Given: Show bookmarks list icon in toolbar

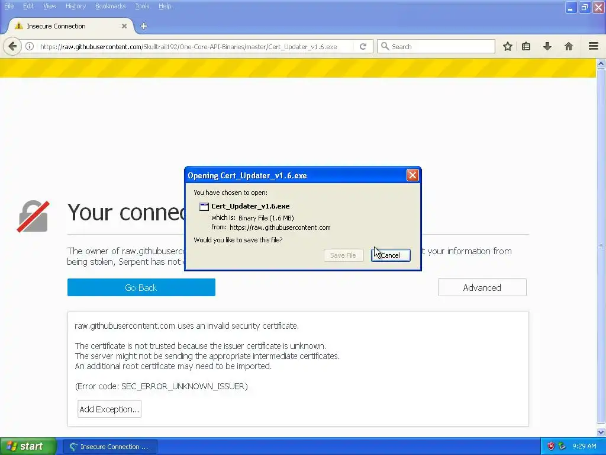Looking at the screenshot, I should point(526,47).
